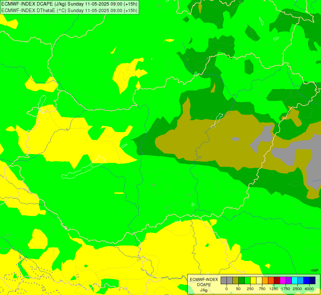Pick the bright green legend swatch
Screen dimensions: 321x295
click(247, 280)
